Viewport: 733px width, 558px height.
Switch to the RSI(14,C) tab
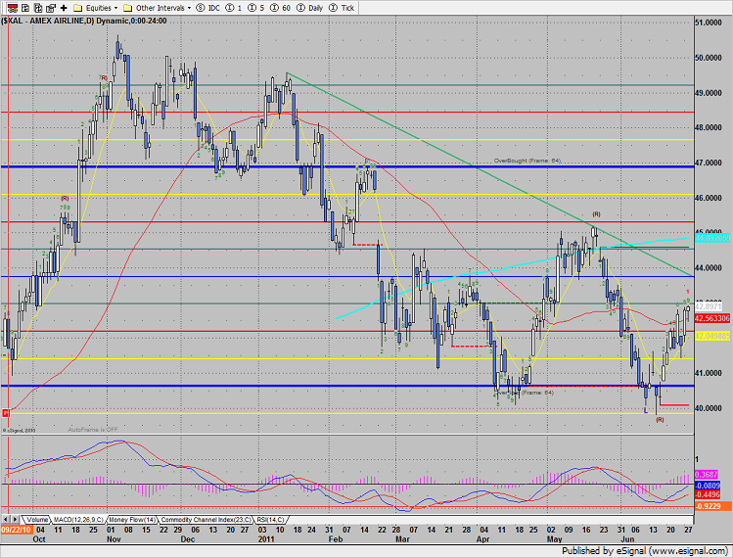coord(270,519)
